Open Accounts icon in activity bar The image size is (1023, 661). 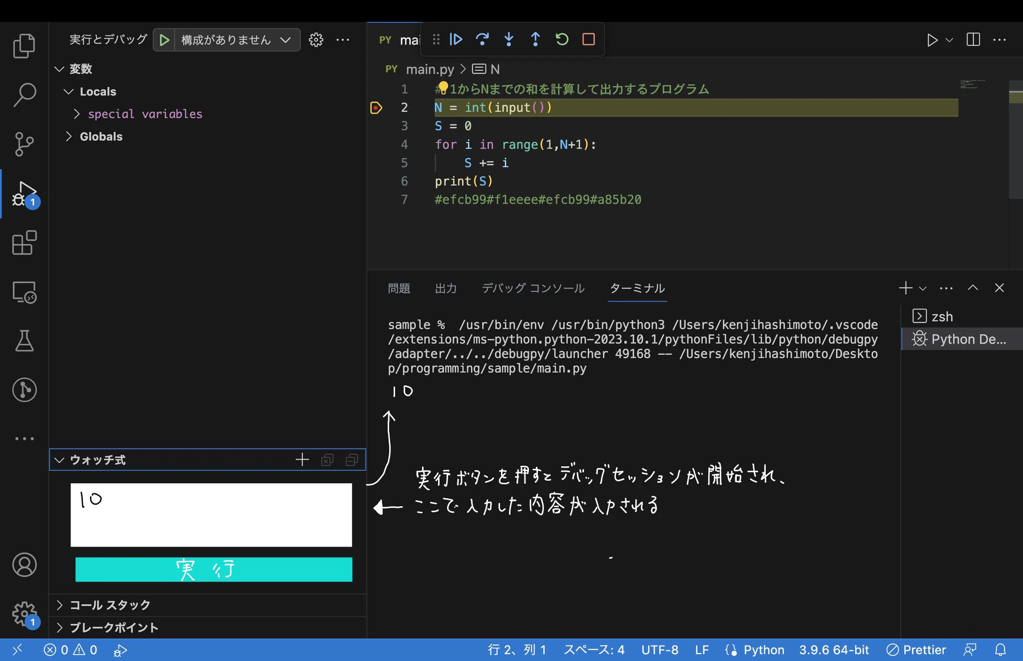(24, 565)
